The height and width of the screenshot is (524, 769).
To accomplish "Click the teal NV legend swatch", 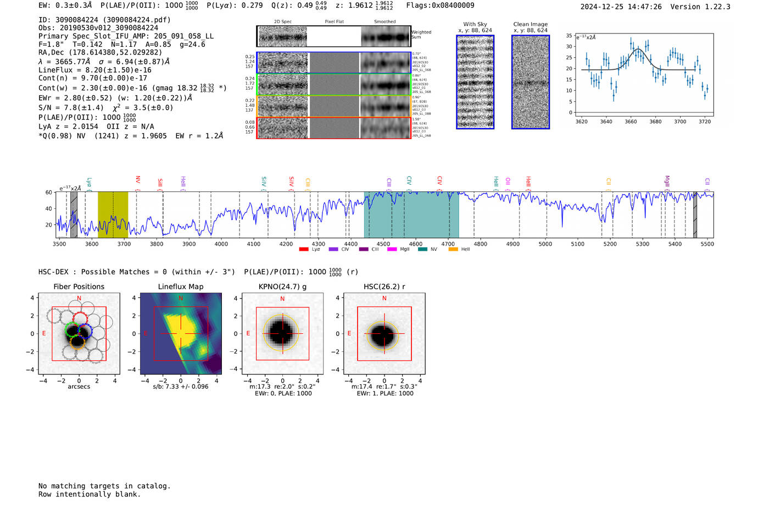I will tap(422, 250).
